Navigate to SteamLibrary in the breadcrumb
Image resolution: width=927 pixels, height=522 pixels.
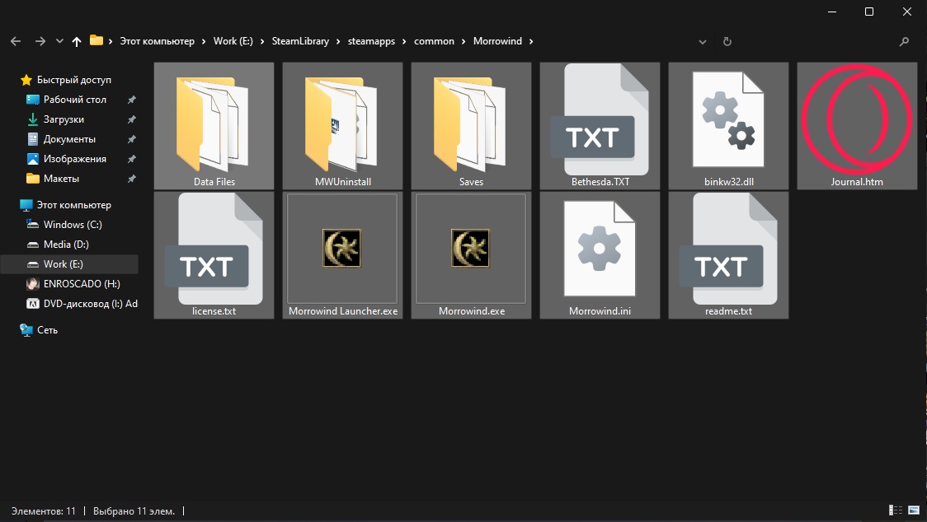[x=300, y=41]
